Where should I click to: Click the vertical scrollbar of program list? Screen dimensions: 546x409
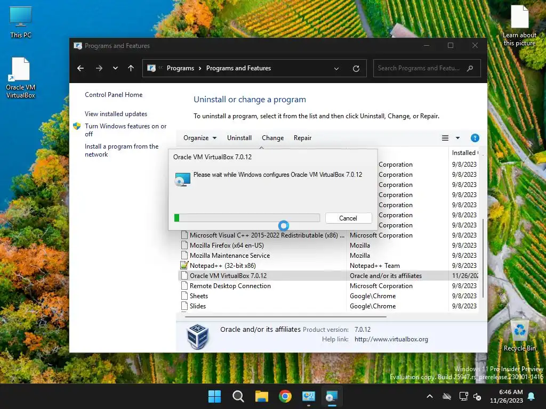(483, 258)
